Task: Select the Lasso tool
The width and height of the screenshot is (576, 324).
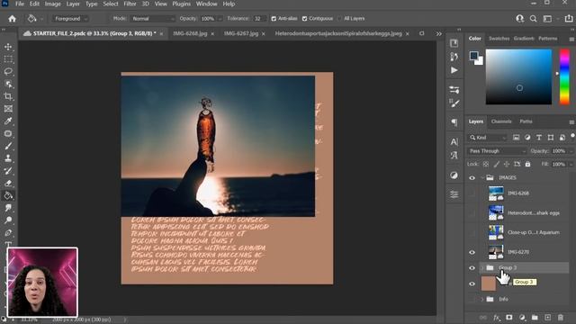Action: pyautogui.click(x=8, y=72)
